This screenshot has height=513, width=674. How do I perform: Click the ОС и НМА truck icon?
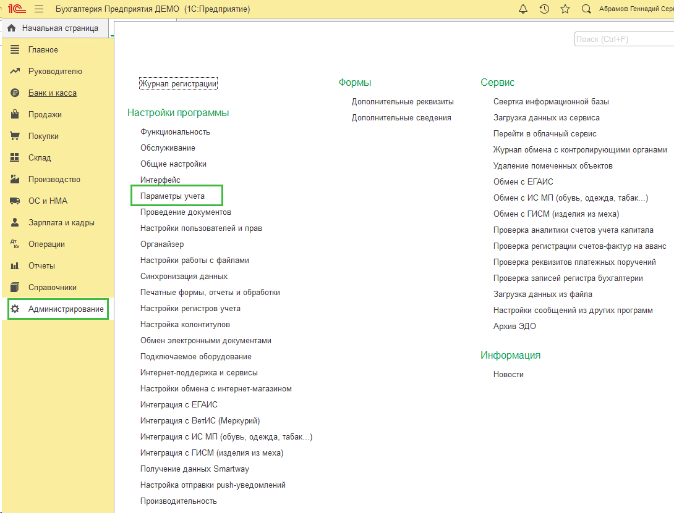coord(15,201)
